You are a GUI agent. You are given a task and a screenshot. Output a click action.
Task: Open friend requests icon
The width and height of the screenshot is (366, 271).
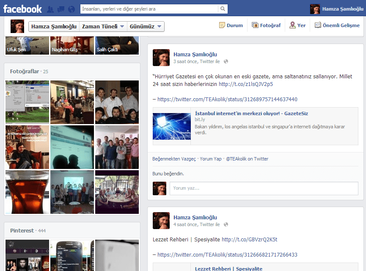pos(50,9)
